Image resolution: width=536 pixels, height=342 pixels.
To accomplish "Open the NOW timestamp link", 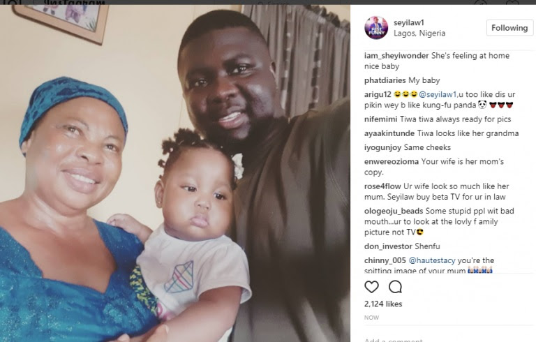I will 371,318.
